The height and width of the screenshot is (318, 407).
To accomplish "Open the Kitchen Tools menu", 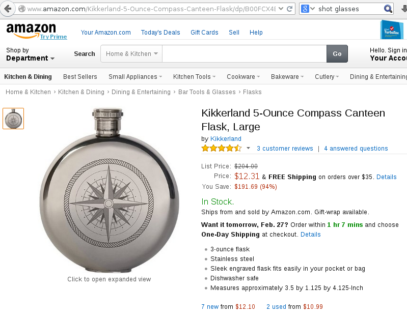I will click(194, 77).
